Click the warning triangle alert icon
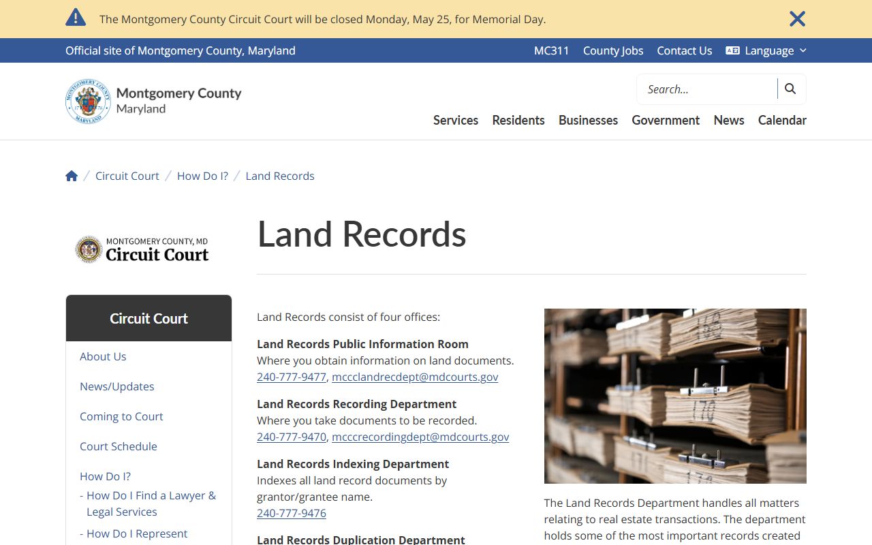Image resolution: width=872 pixels, height=545 pixels. point(76,18)
